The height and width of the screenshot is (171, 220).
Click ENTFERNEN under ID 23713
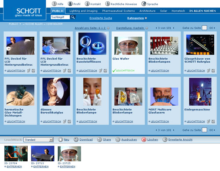[41, 167]
